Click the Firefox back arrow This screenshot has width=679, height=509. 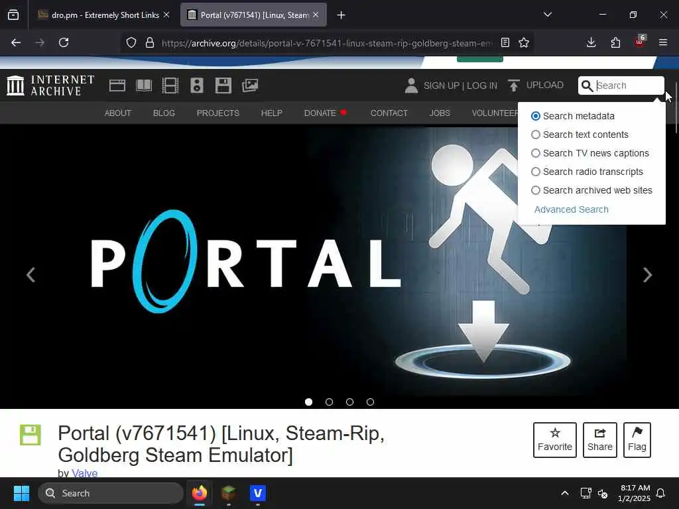pyautogui.click(x=16, y=42)
